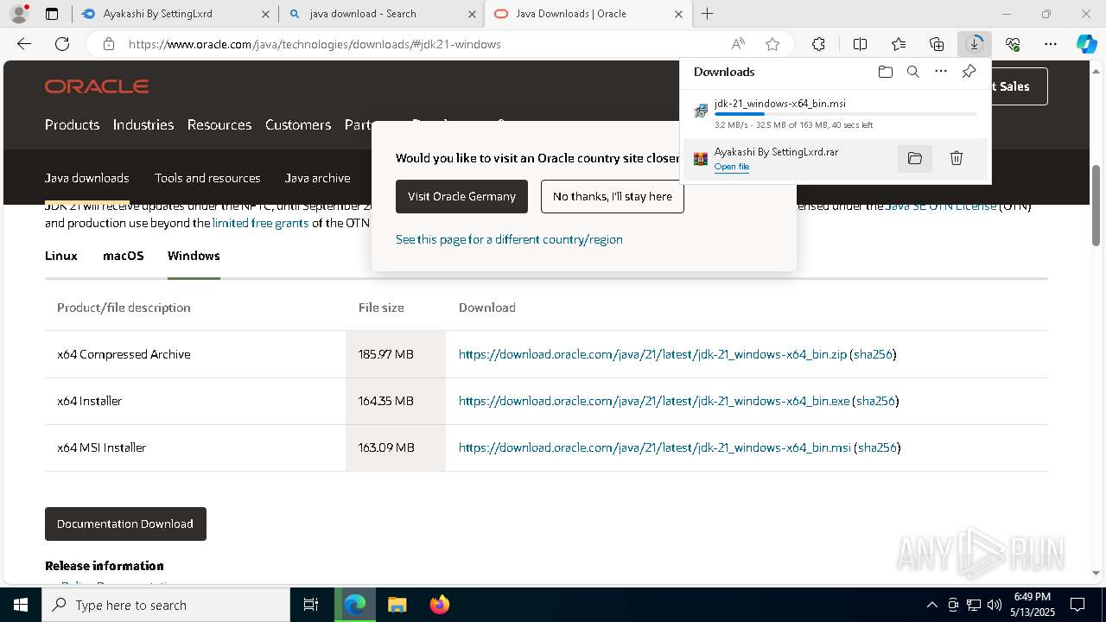Open the volume tray icon
1106x622 pixels.
pos(995,605)
